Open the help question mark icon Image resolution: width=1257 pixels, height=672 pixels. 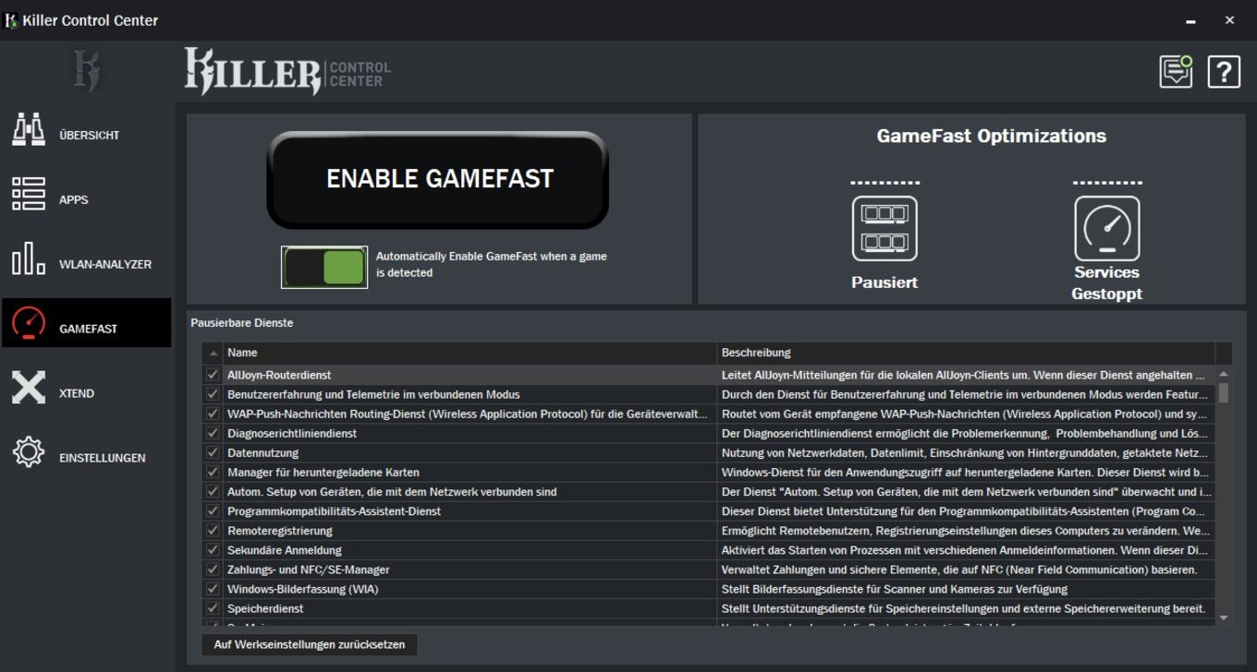pos(1224,72)
